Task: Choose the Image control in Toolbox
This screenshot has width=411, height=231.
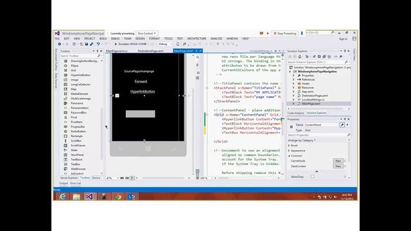Action: click(74, 80)
